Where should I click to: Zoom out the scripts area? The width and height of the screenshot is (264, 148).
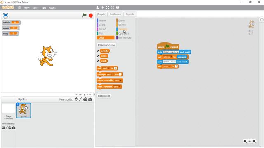pos(245,141)
